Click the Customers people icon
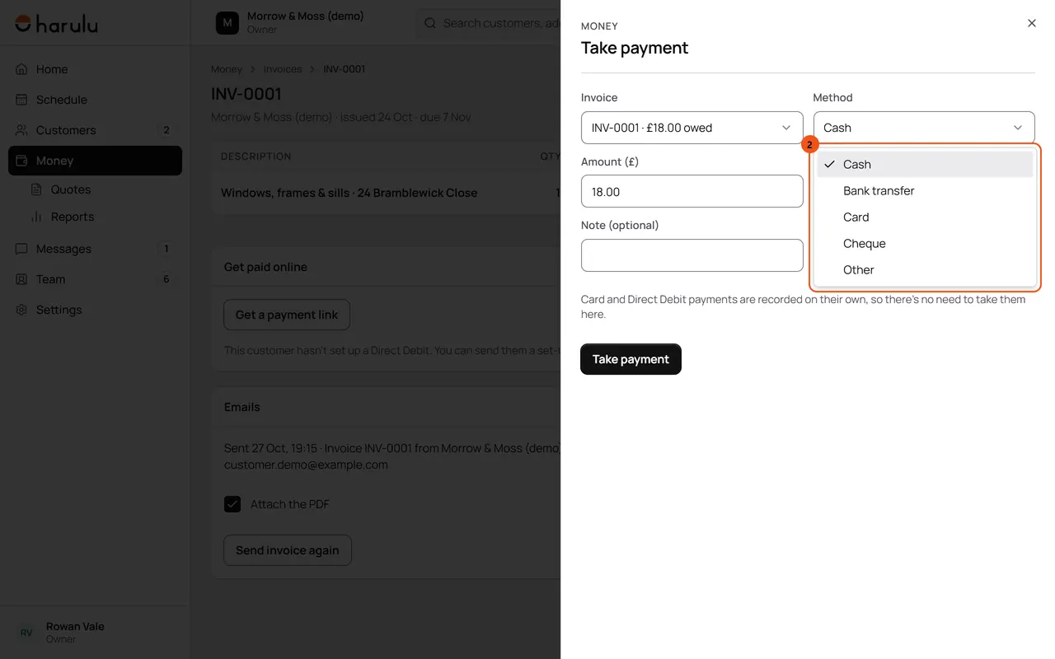The height and width of the screenshot is (659, 1055). (22, 130)
